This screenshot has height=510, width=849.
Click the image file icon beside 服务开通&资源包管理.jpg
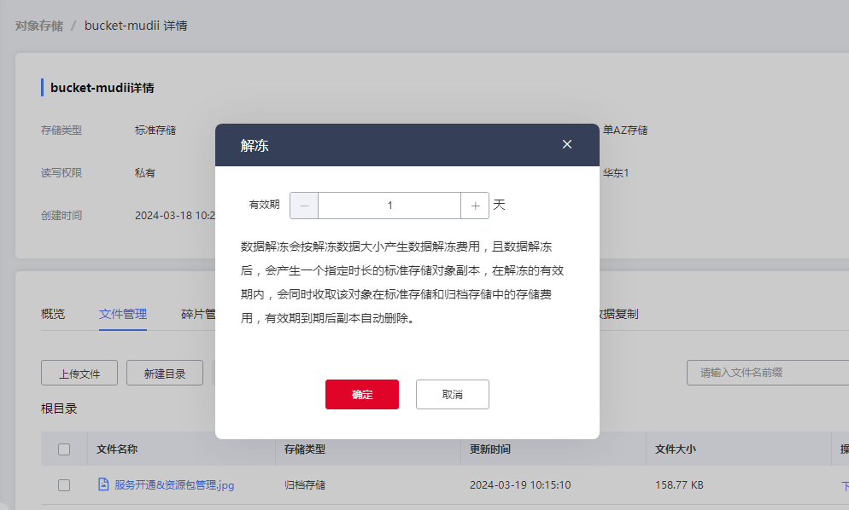(103, 484)
